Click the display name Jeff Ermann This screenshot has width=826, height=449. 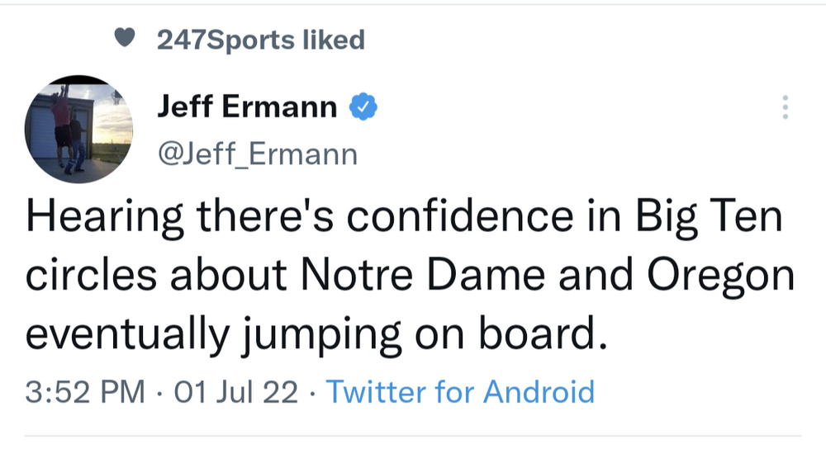coord(247,106)
